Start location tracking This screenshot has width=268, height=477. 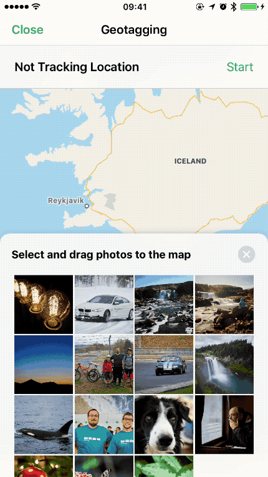pos(240,67)
